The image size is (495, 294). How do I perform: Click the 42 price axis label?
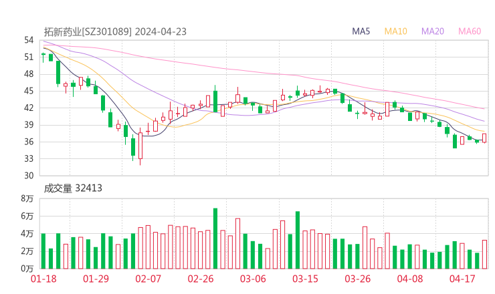(x=29, y=108)
